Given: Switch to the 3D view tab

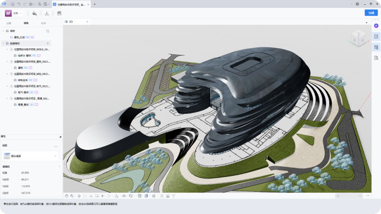Looking at the screenshot, I should point(71,22).
